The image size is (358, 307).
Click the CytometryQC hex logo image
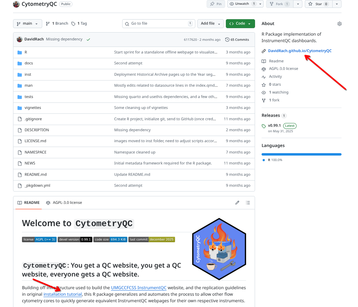219,249
